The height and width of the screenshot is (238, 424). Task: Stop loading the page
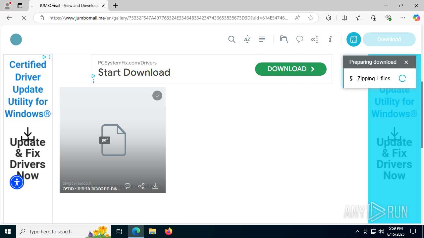click(x=24, y=18)
